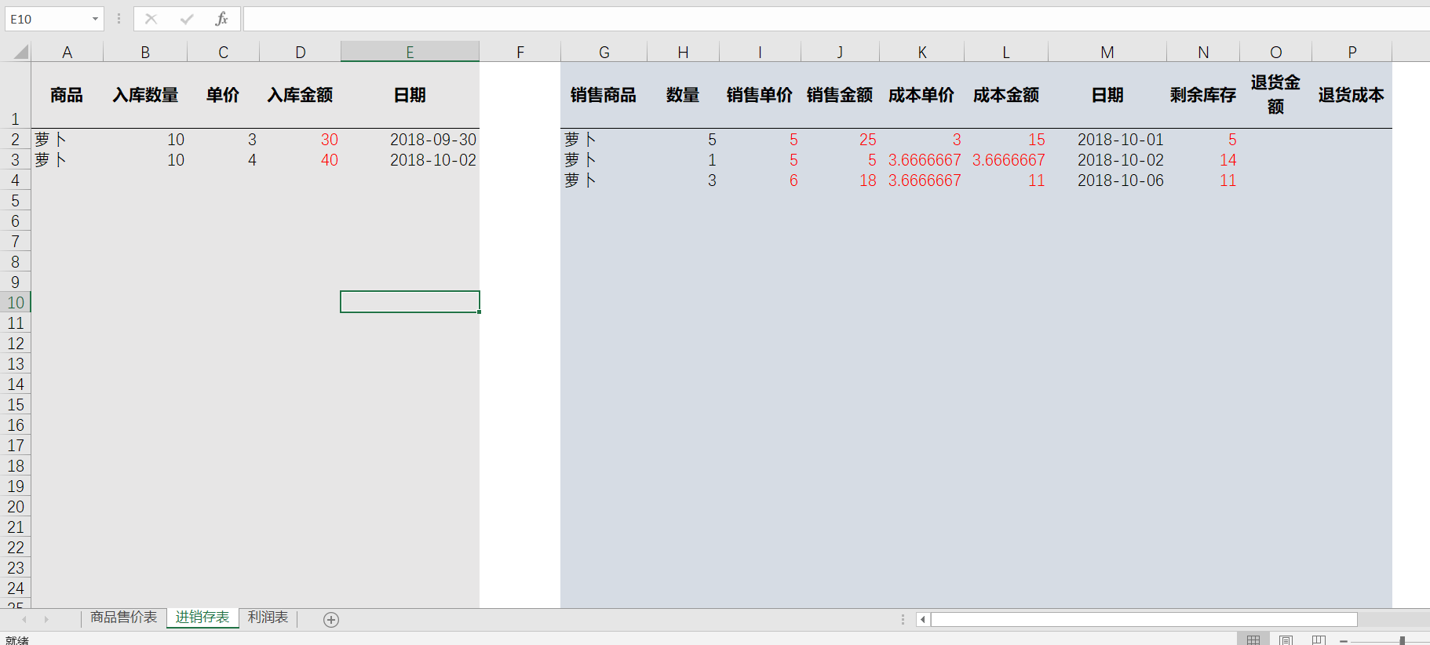Screen dimensions: 1430x645
Task: Click the next sheet navigation arrow
Action: (x=46, y=620)
